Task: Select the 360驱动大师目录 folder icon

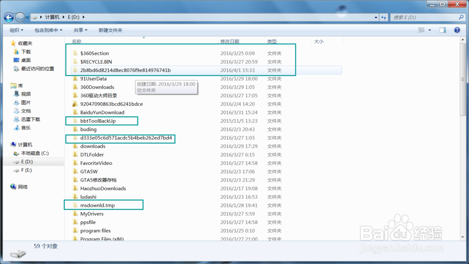Action: [76, 95]
